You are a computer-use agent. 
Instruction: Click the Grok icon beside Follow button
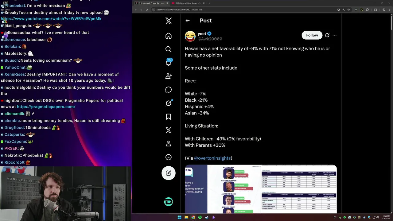[327, 35]
